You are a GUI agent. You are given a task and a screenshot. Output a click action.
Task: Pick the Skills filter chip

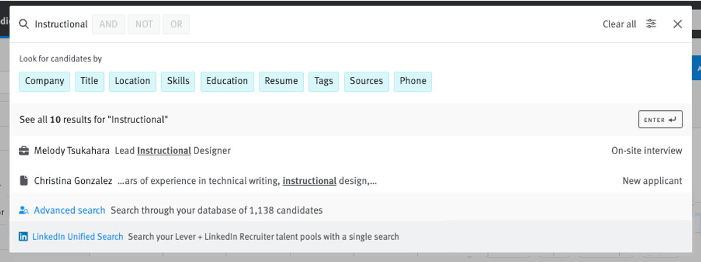pyautogui.click(x=178, y=81)
